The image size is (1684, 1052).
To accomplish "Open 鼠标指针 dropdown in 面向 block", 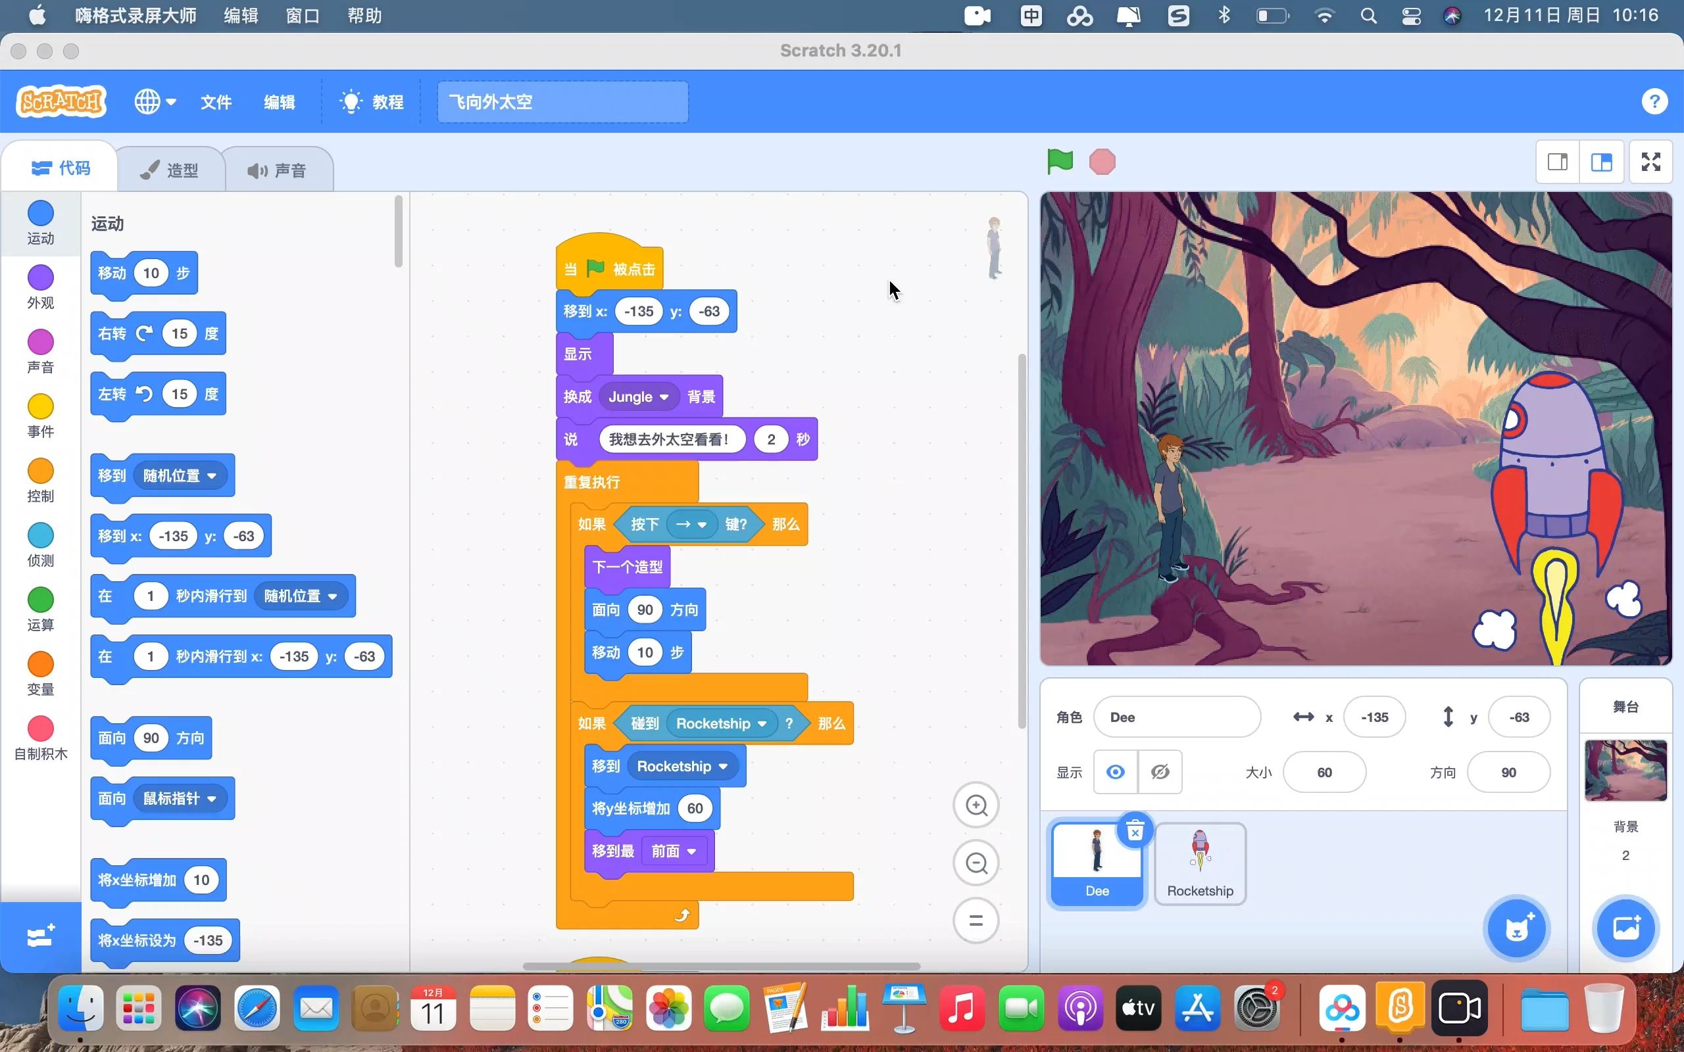I will click(180, 799).
